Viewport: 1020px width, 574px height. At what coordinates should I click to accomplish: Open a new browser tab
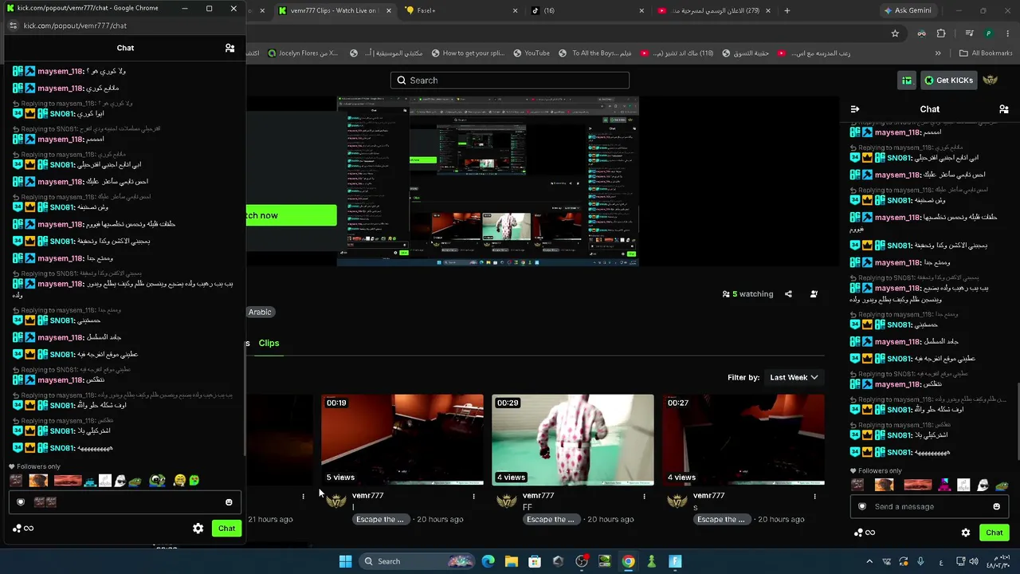(787, 10)
